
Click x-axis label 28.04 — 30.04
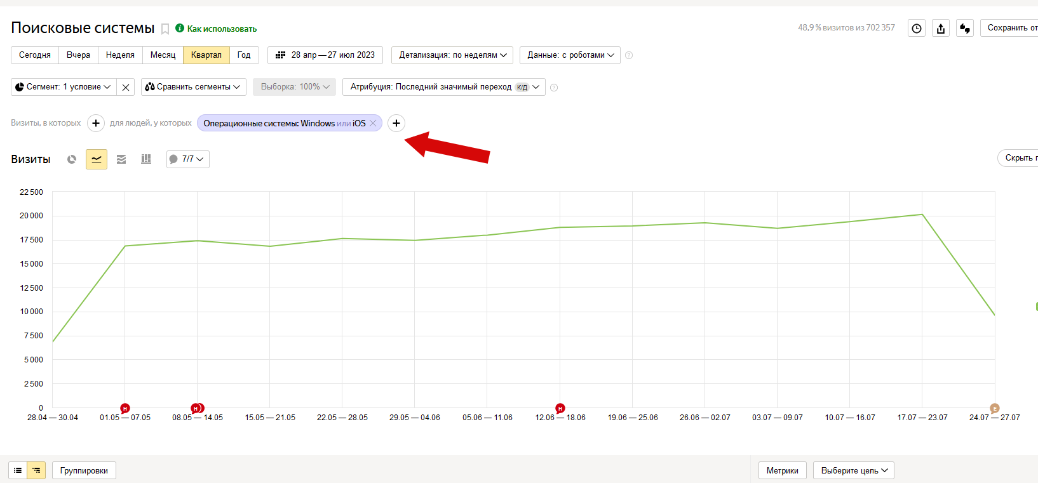coord(53,418)
